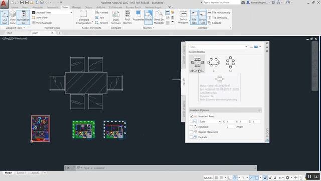Open Viewport Configuration

84,17
